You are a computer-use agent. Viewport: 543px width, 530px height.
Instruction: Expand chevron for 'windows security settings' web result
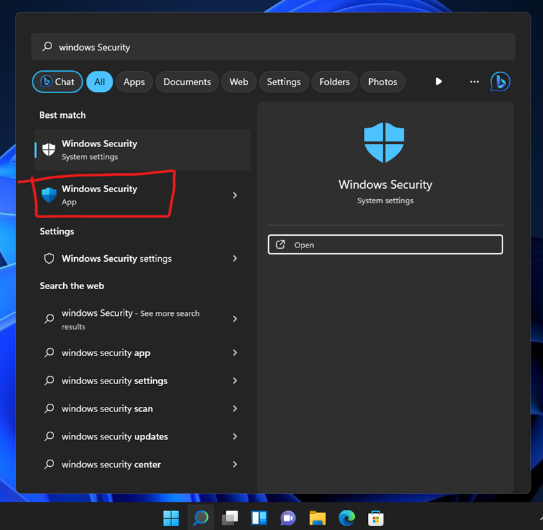point(235,381)
